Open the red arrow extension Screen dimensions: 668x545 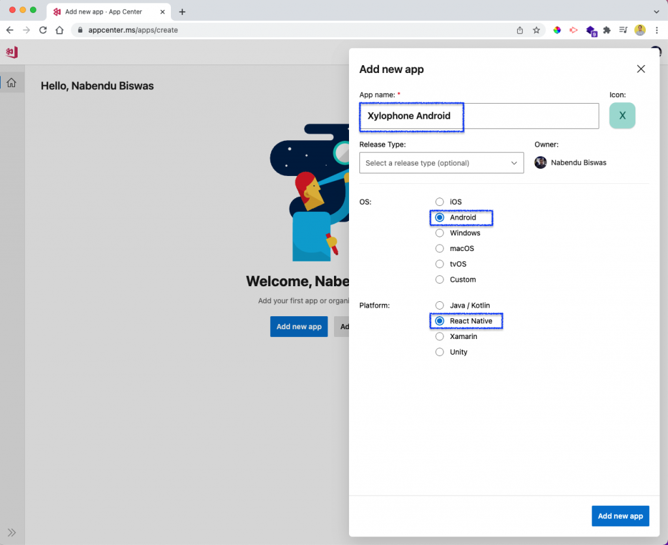573,30
